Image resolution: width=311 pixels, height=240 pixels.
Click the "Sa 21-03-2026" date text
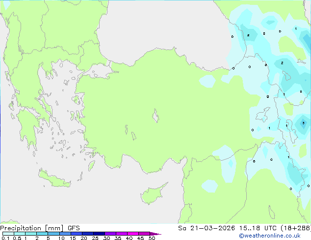pos(207,228)
